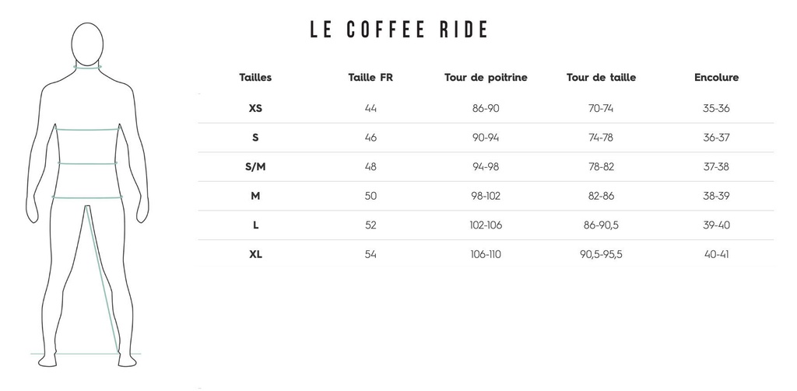
Task: Click chest measurement 98-102
Action: coord(486,196)
